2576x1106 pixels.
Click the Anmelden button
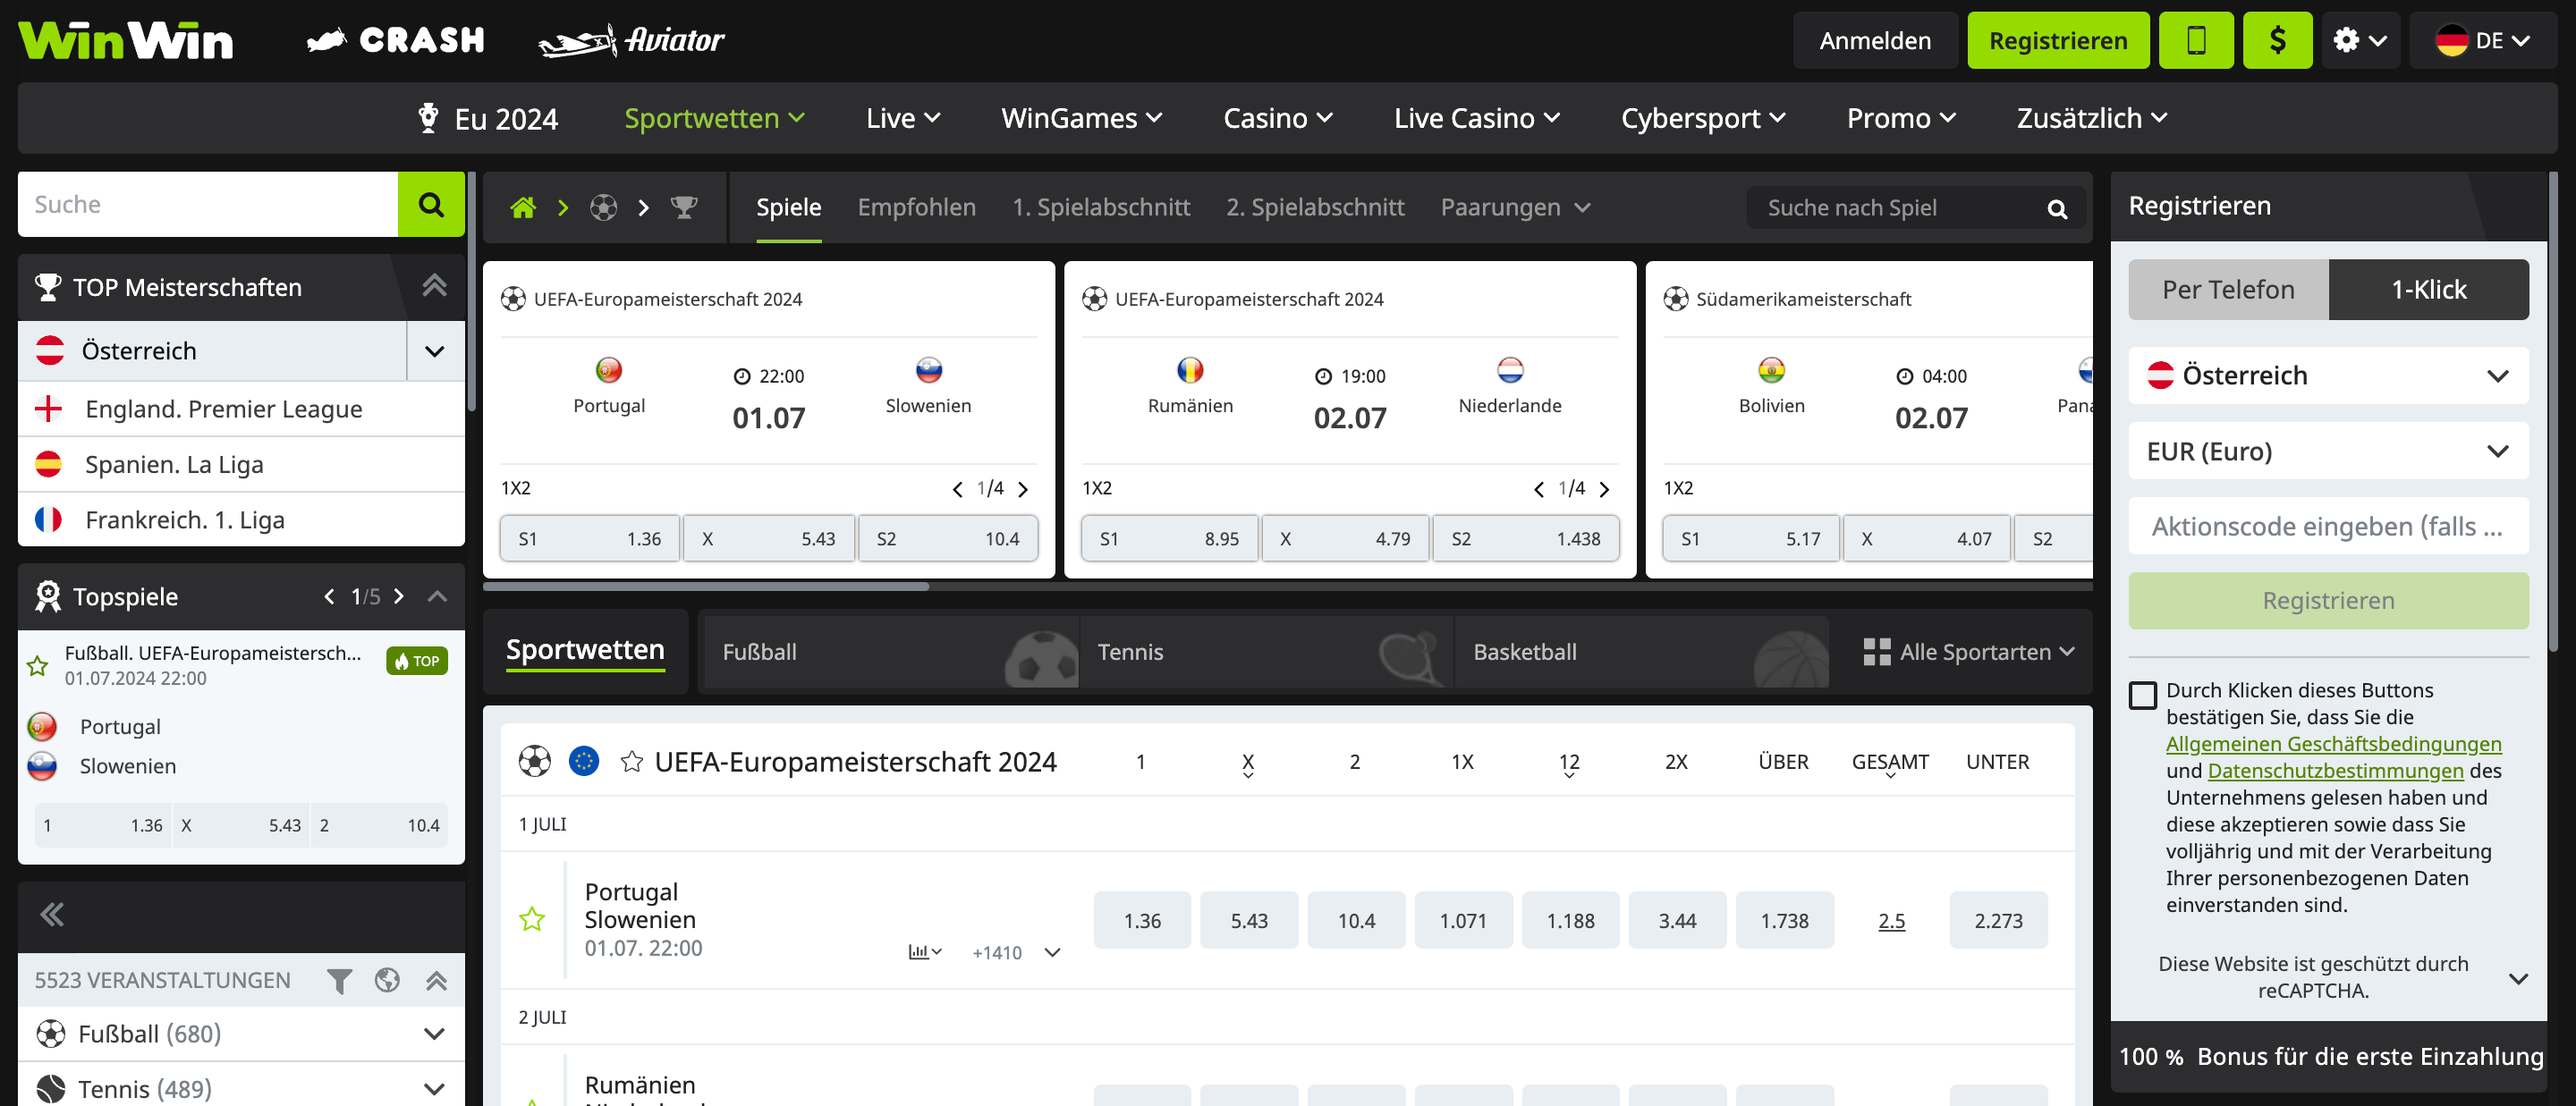click(1874, 41)
